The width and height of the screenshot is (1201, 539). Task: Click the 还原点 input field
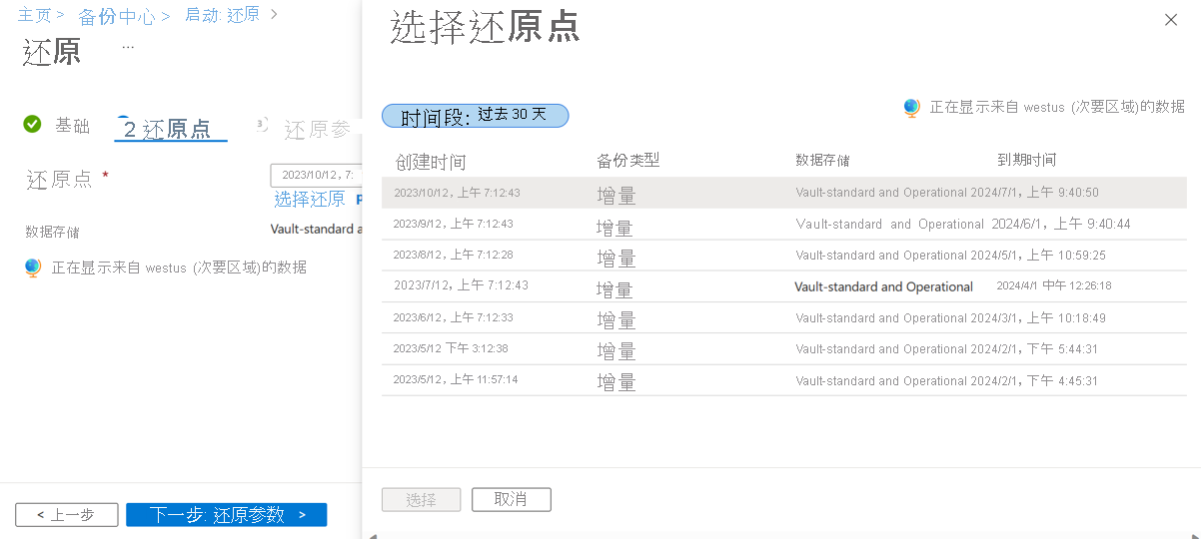coord(316,176)
